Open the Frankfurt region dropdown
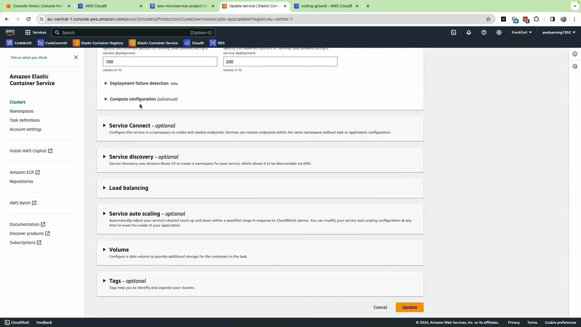The height and width of the screenshot is (327, 581). click(x=521, y=32)
